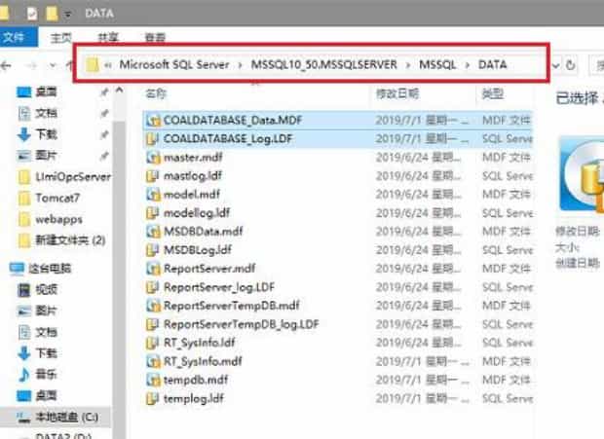
Task: Click chevron after Microsoft SQL Server breadcrumb
Action: tap(244, 65)
